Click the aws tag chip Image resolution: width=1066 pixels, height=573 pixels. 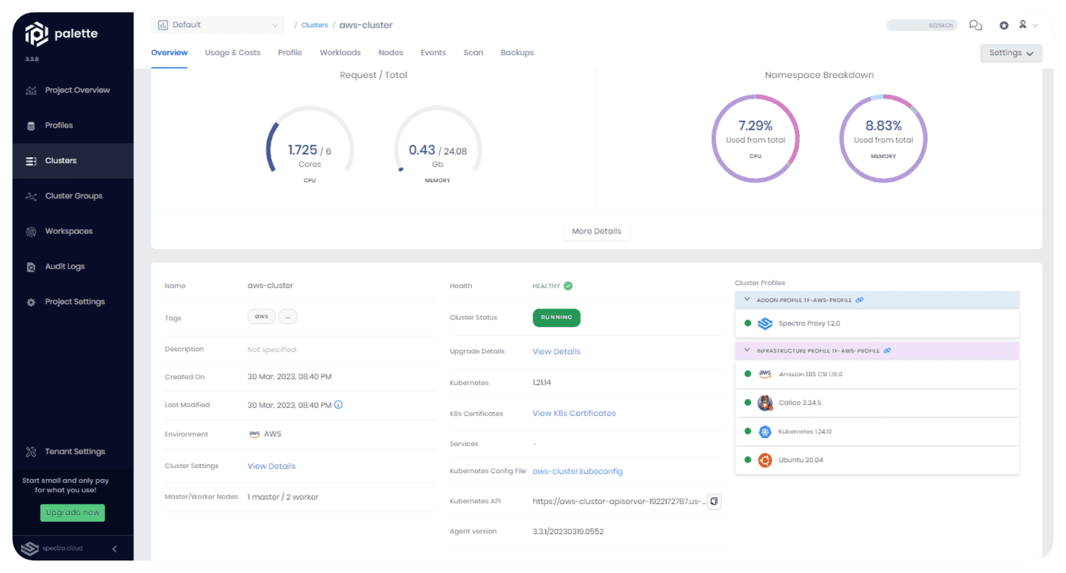click(262, 317)
